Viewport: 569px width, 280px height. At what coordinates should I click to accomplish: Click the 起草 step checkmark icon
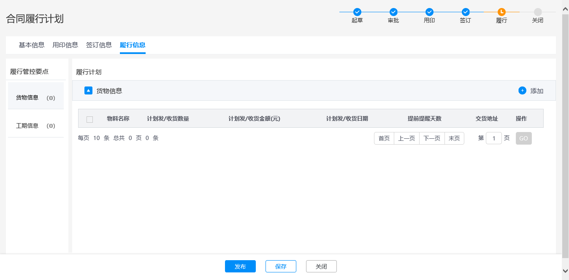pyautogui.click(x=357, y=12)
